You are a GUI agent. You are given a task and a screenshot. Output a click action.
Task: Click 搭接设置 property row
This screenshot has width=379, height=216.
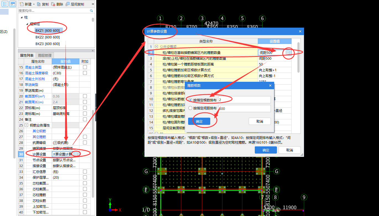tap(54, 166)
